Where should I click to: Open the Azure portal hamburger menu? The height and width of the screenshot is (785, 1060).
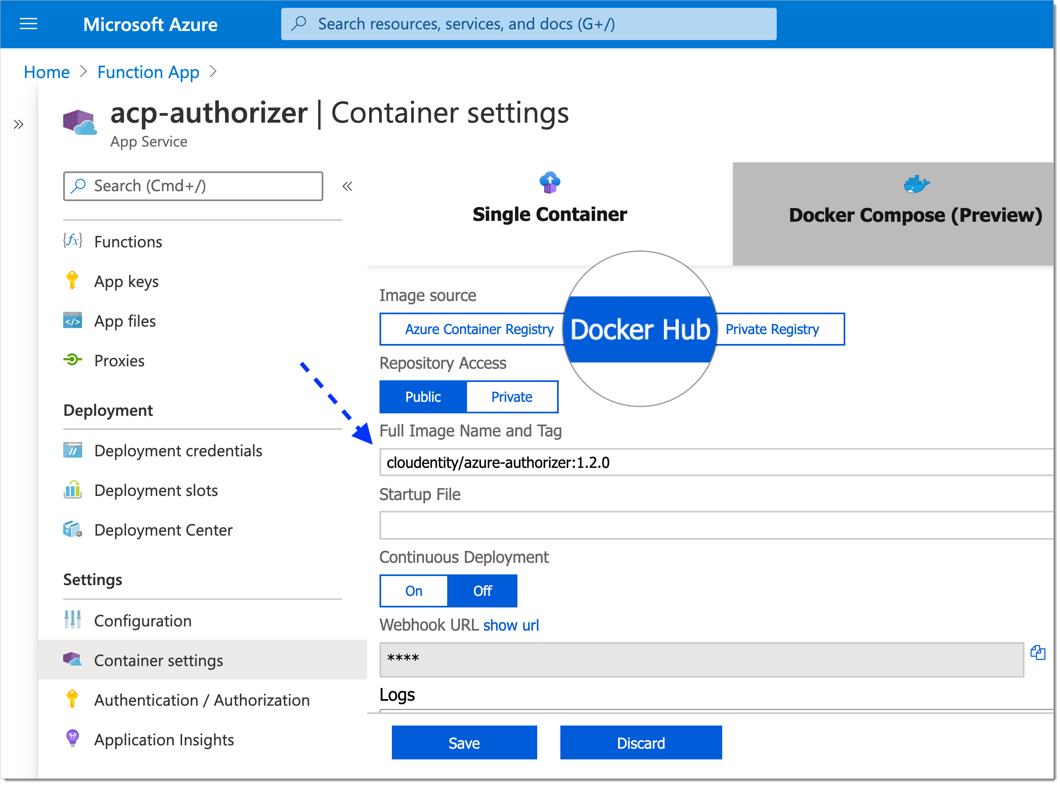click(x=28, y=24)
